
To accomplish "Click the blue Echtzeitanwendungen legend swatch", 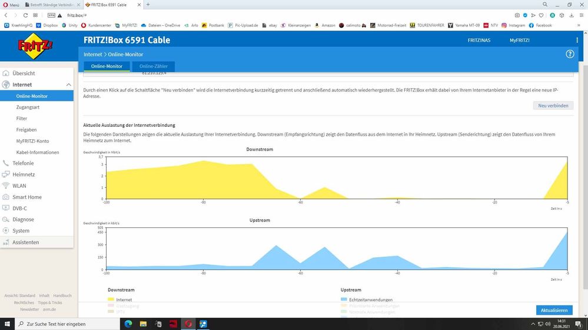I will click(344, 299).
